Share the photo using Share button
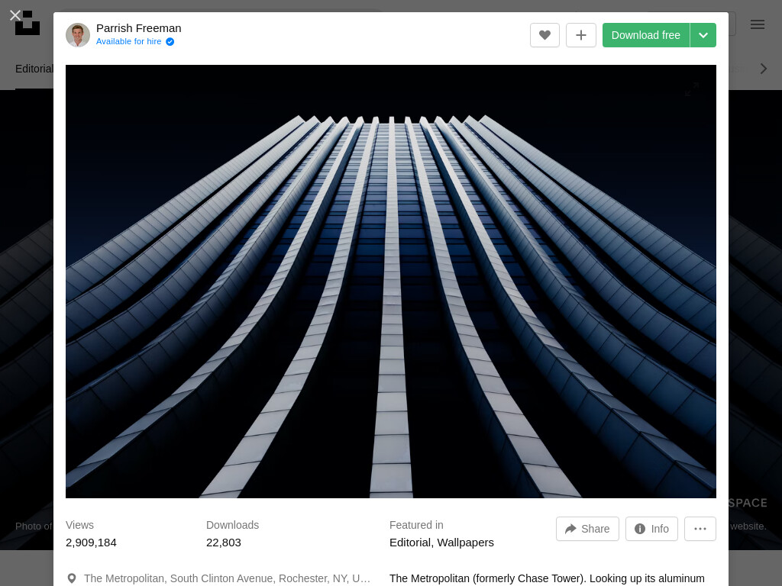The height and width of the screenshot is (586, 782). tap(587, 529)
